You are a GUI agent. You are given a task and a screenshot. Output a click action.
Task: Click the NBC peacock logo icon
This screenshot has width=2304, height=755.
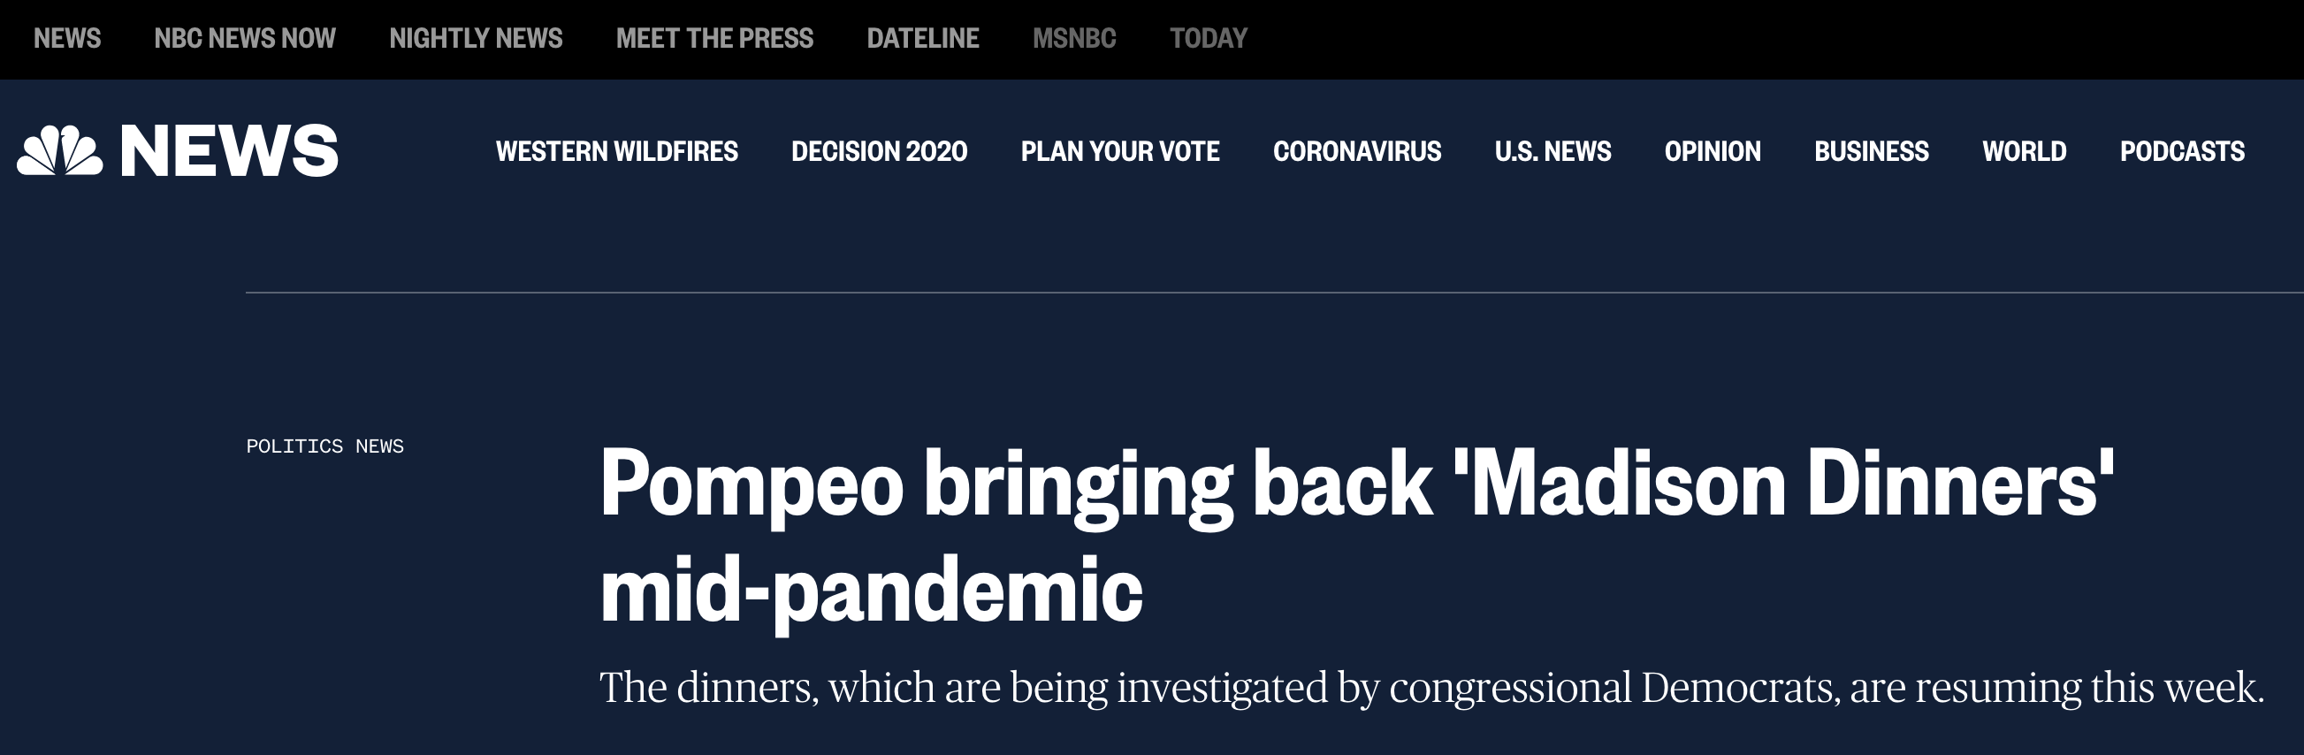[x=60, y=150]
